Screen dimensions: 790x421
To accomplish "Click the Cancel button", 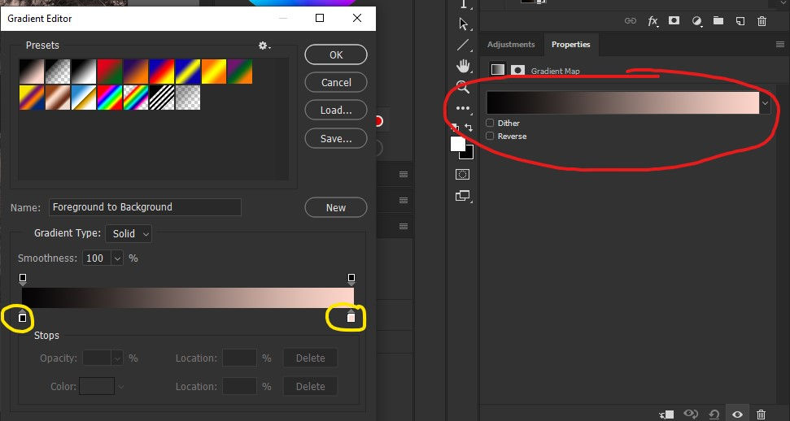I will point(336,83).
